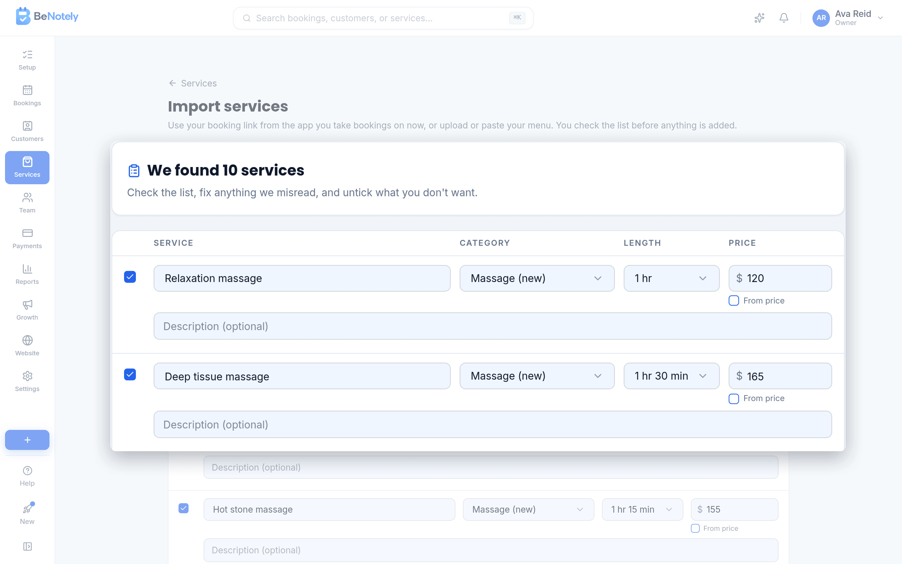
Task: Enable From price for Relaxation massage
Action: pos(734,301)
